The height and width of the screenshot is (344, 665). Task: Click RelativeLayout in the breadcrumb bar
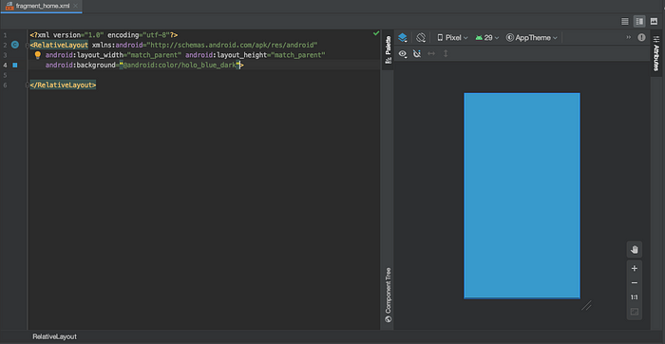[x=55, y=336]
